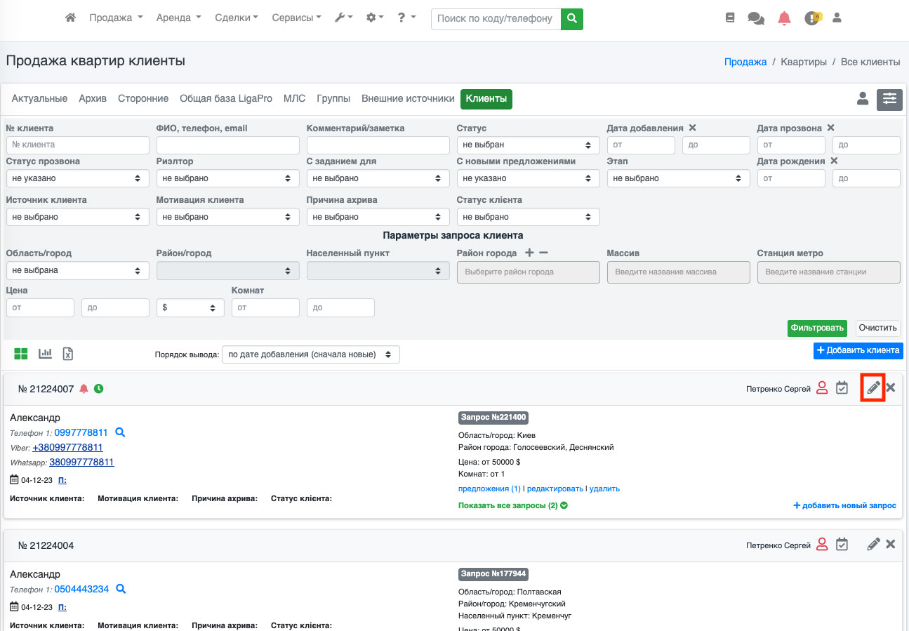Clear the Дата добавления date filter
Image resolution: width=909 pixels, height=631 pixels.
[692, 128]
